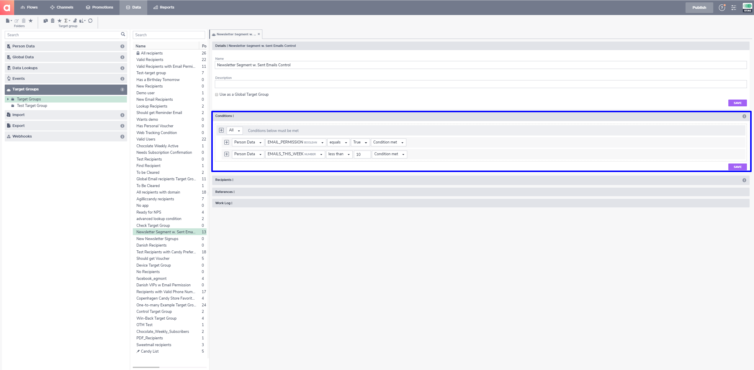Screen dimensions: 754x370
Task: Open the True value dropdown for EMAIL_PERMISSION
Action: [x=360, y=142]
